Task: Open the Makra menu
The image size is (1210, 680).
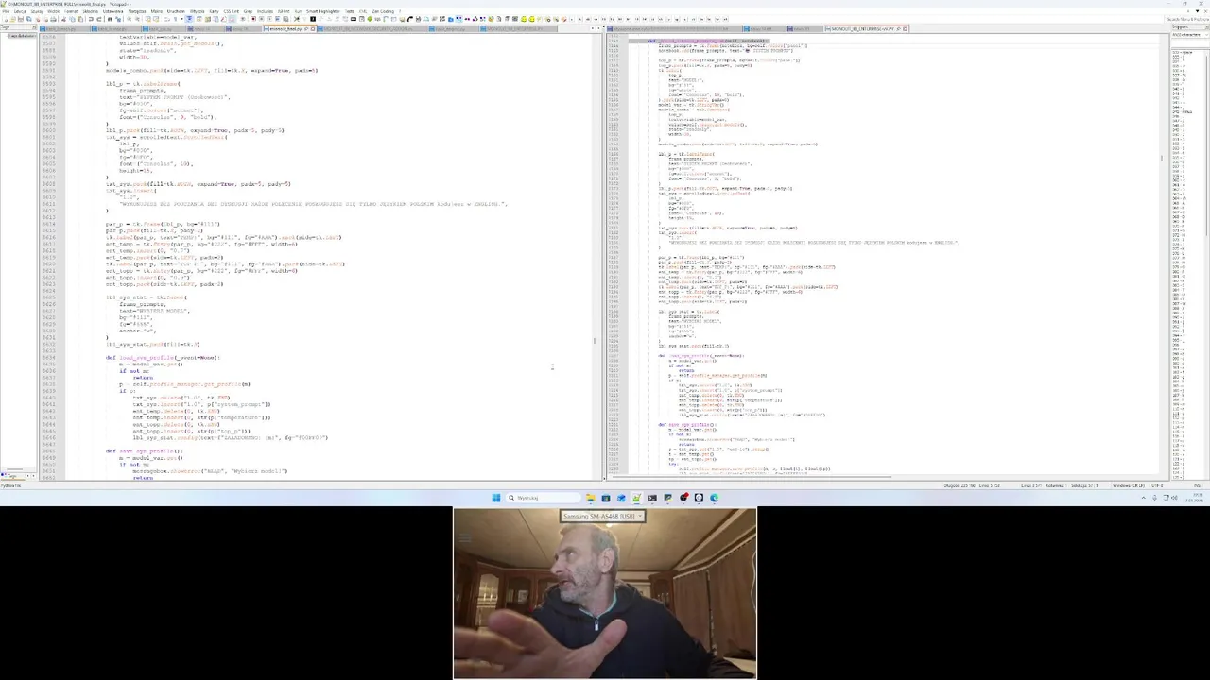Action: (156, 11)
